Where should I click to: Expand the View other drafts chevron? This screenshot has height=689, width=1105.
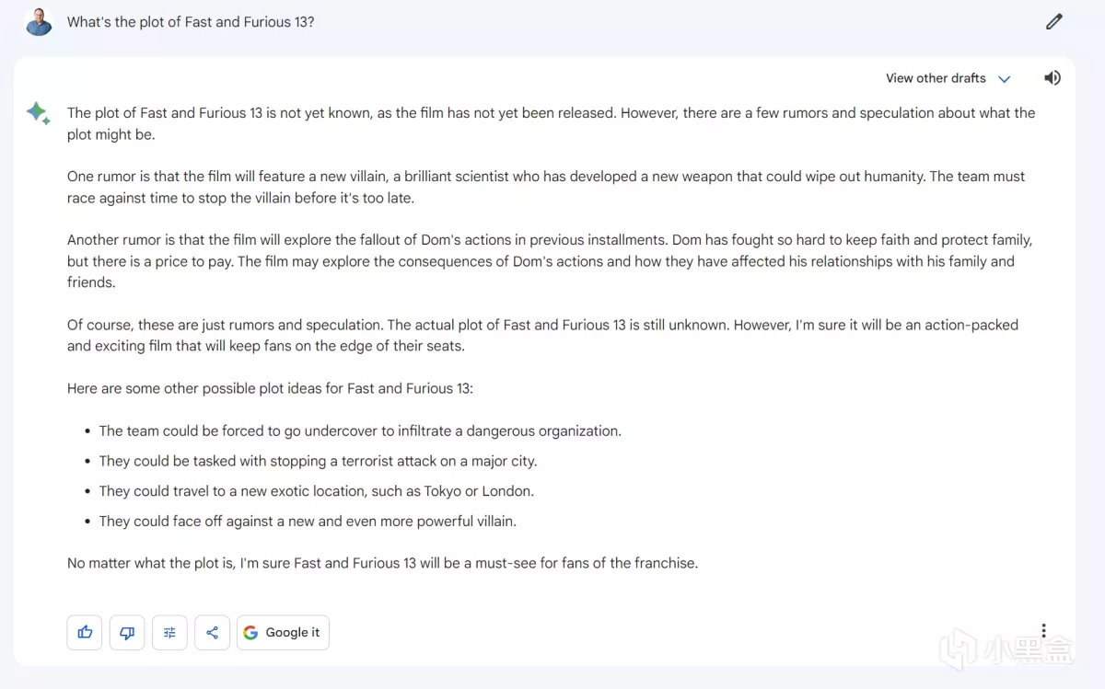coord(1005,79)
